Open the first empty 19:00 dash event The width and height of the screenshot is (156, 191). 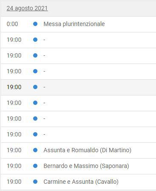point(44,40)
